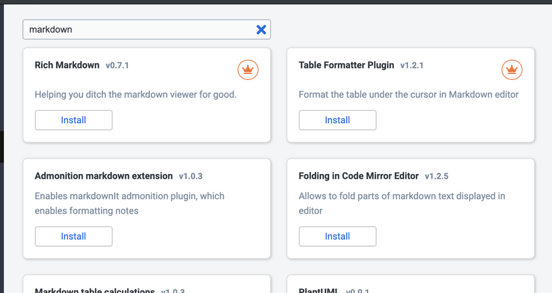The height and width of the screenshot is (293, 552).
Task: Click the crown badge on Table Formatter Plugin
Action: [x=512, y=70]
